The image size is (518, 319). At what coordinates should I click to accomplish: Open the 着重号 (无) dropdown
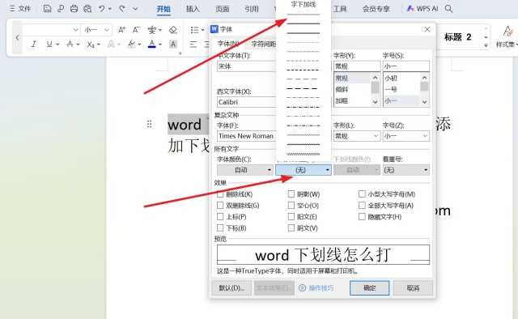[x=406, y=170]
